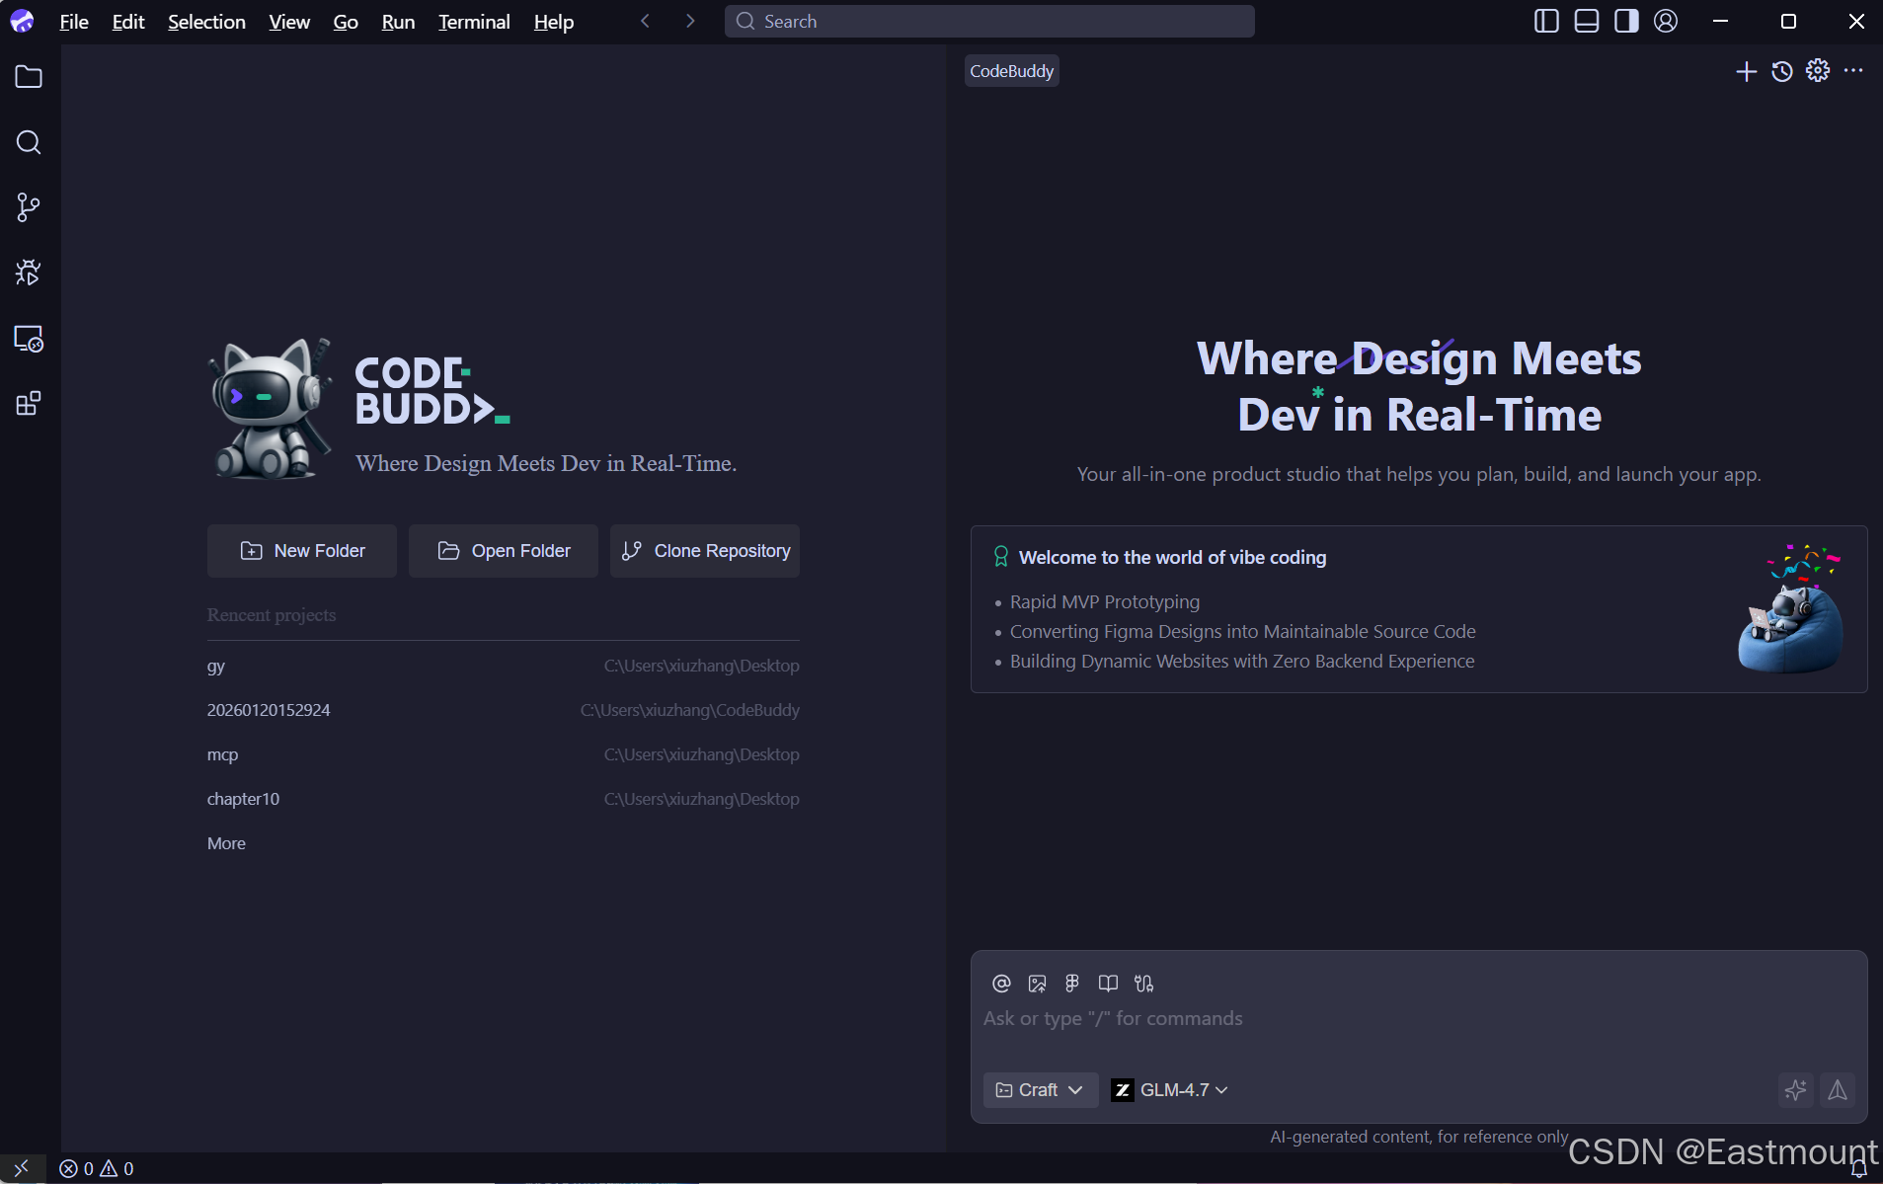Start a new chat with plus icon
This screenshot has height=1184, width=1883.
1746,71
